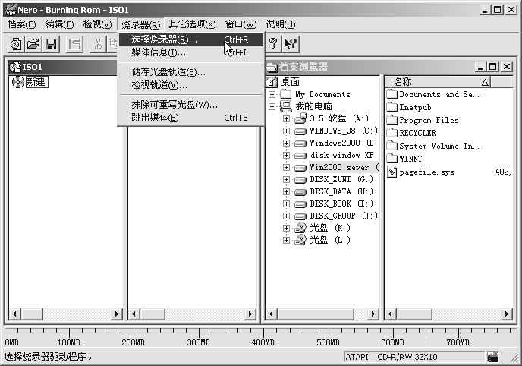Choose 媒体信息(I)... menu entry
Screen dimensions: 522x366
191,52
